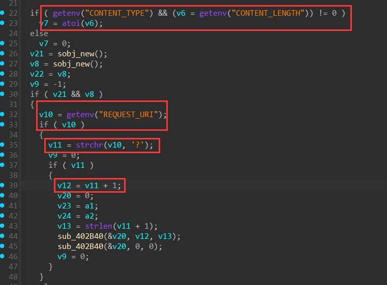Click v11 inside if condition on line 37
The image size is (387, 285).
click(78, 165)
